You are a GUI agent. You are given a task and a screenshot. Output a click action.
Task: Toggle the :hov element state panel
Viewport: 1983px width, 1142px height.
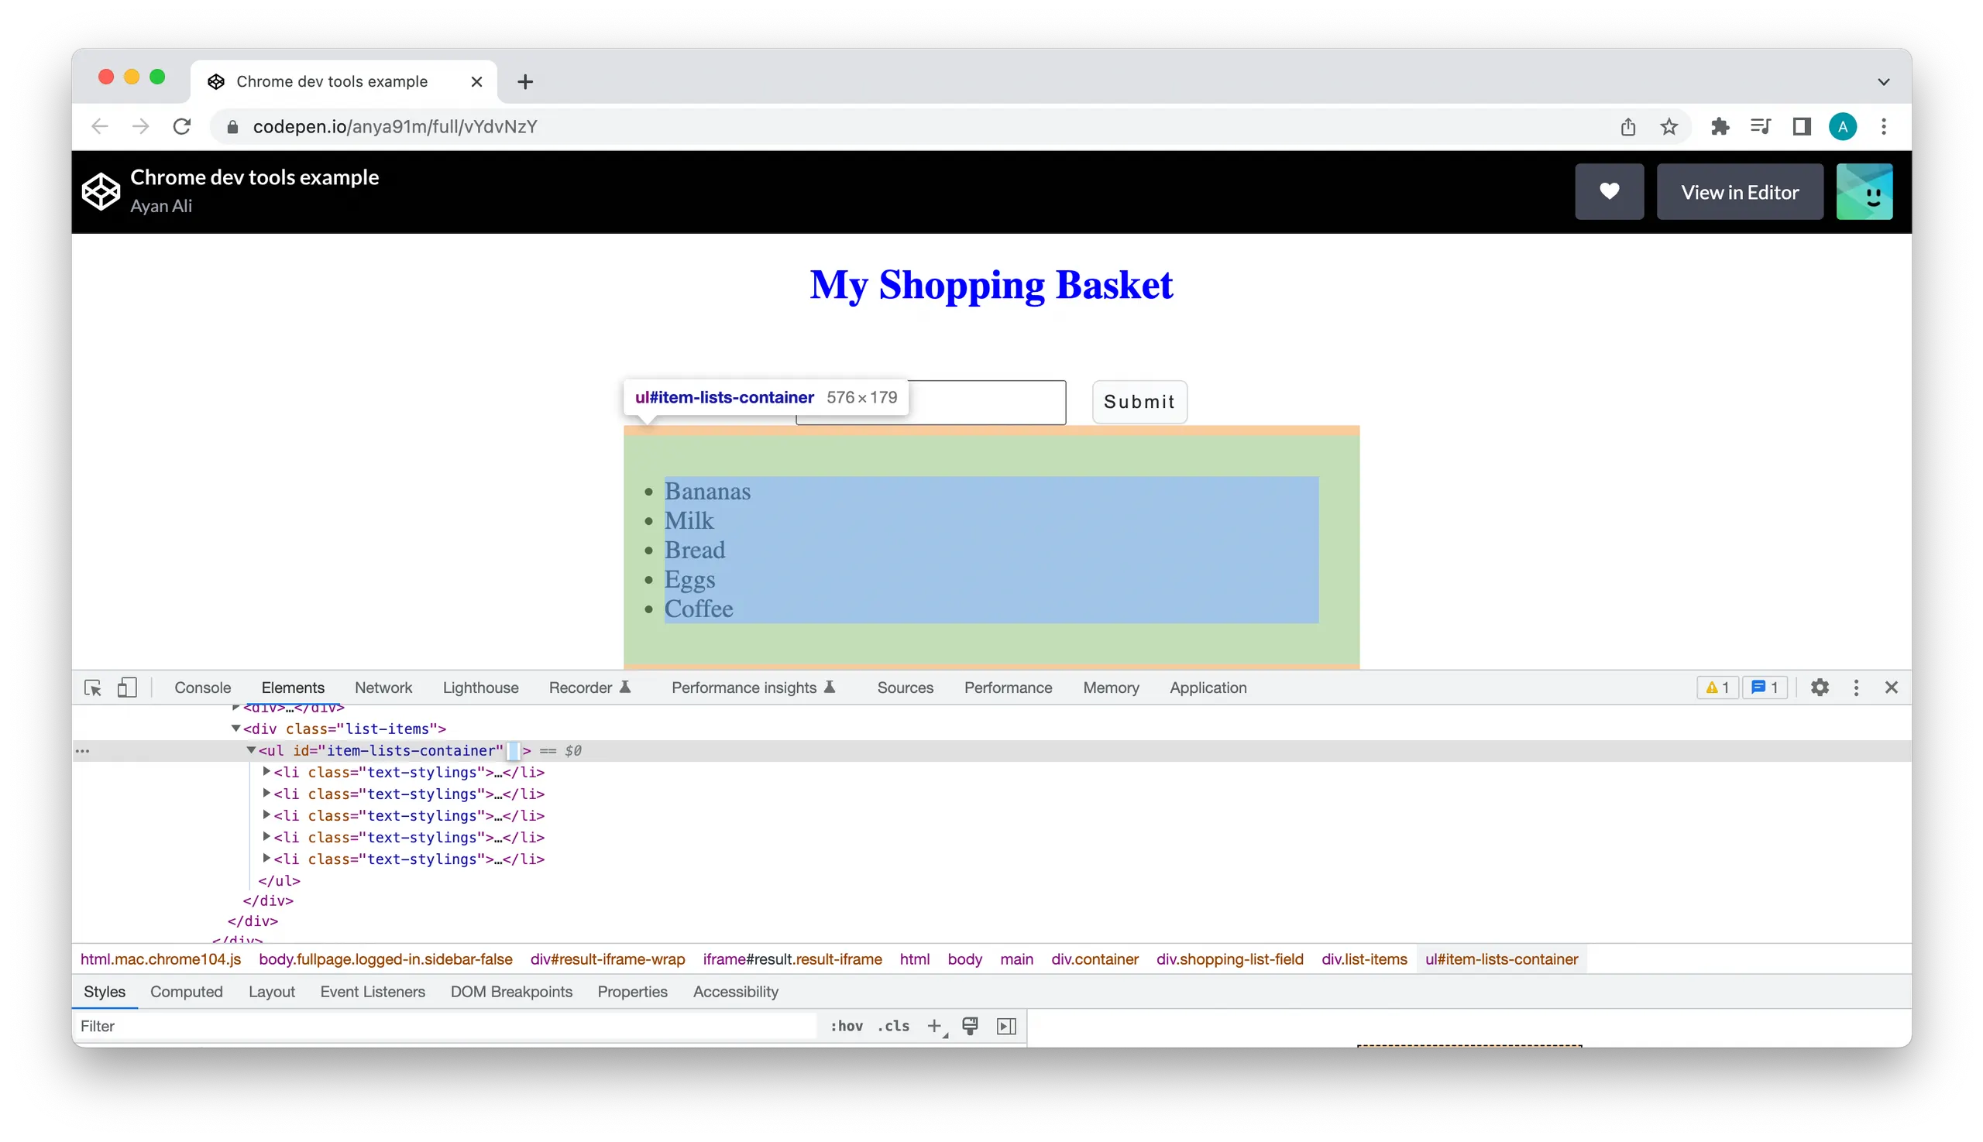847,1026
